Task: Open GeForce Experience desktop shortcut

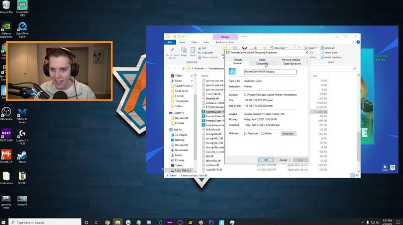Action: pos(6,30)
